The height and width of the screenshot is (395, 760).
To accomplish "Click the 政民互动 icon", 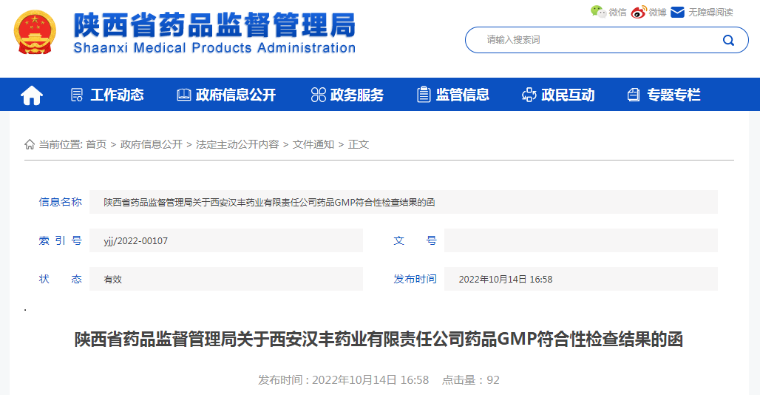I will (x=529, y=95).
